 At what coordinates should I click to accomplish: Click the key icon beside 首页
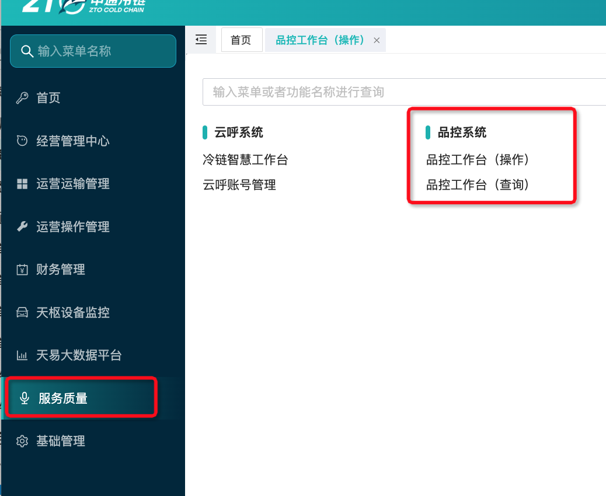22,97
